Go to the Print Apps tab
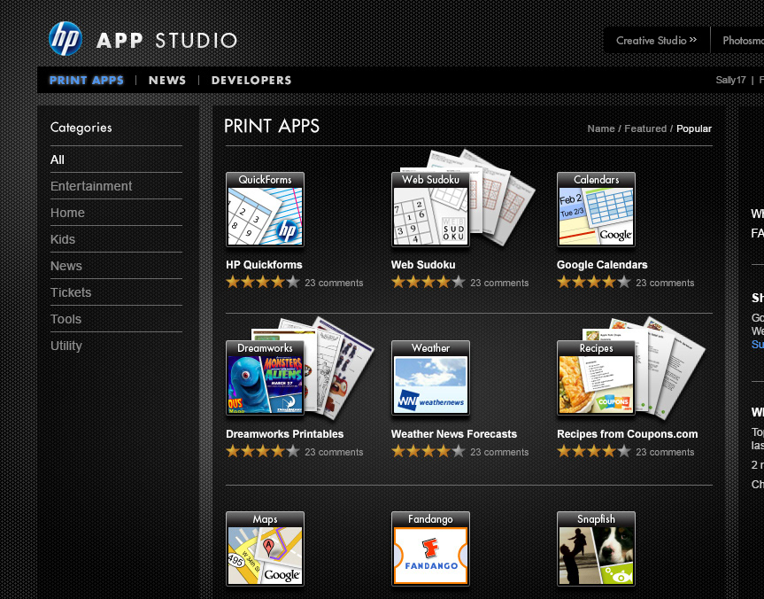The image size is (764, 599). (x=87, y=80)
